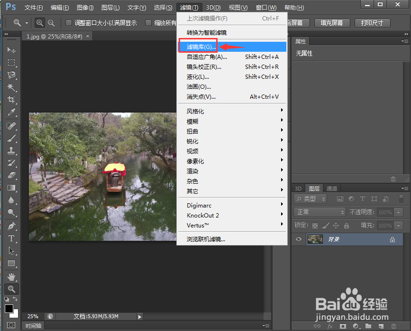
Task: Select the Crop tool in the toolbar
Action: coord(11,100)
